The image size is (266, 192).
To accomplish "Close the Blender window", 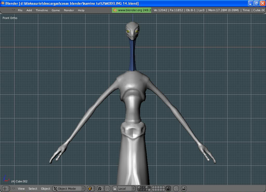I will (263, 3).
